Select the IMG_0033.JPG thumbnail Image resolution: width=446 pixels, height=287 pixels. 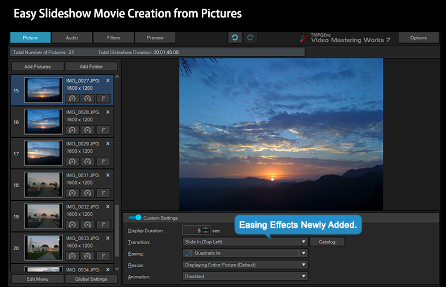pyautogui.click(x=44, y=248)
